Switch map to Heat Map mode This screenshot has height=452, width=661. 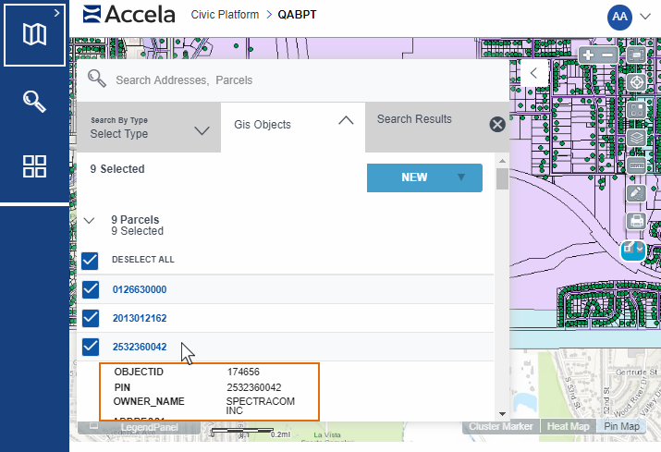(x=568, y=427)
